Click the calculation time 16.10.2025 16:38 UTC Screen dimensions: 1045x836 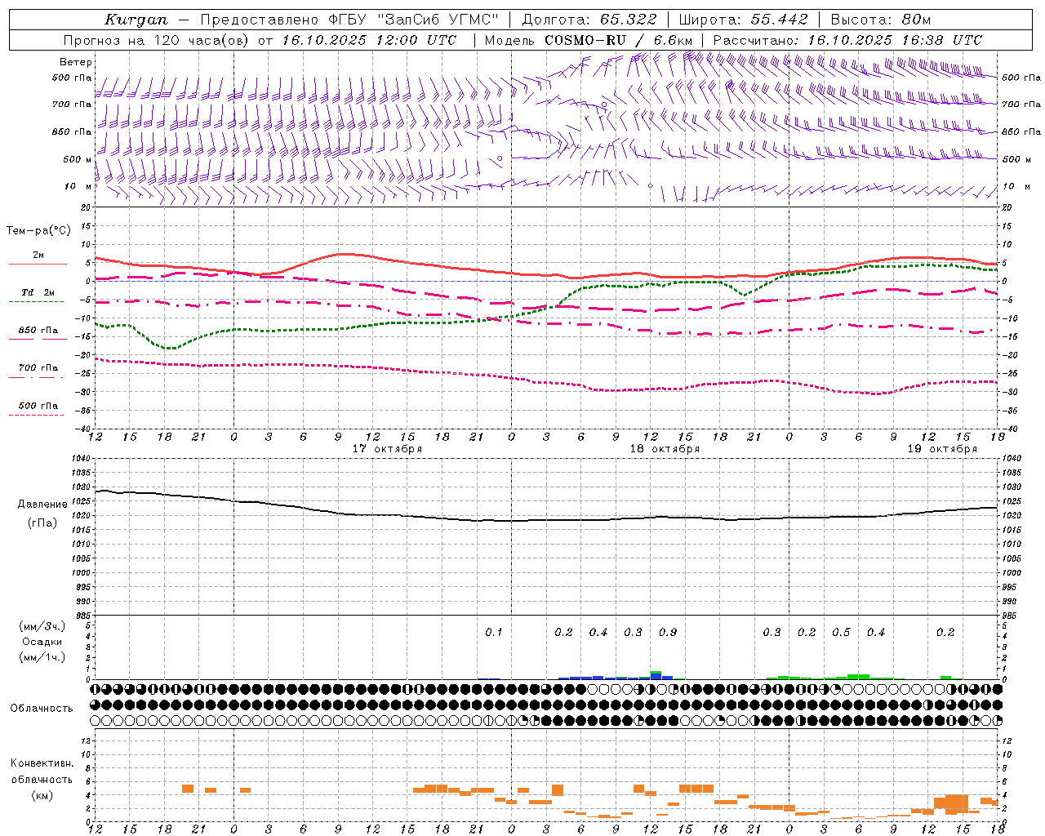tap(895, 40)
